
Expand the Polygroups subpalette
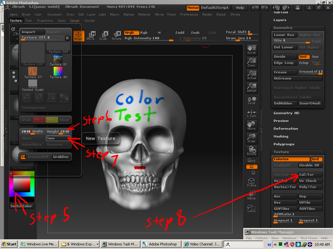point(284,144)
